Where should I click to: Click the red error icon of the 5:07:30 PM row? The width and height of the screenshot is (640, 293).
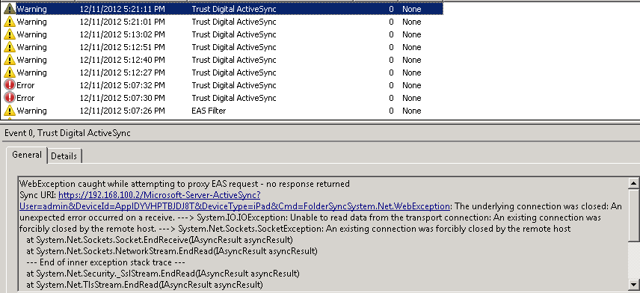[x=10, y=97]
